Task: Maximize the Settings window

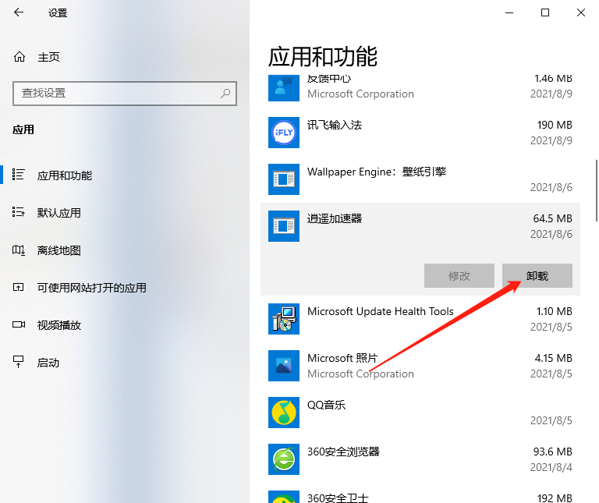Action: click(x=545, y=12)
